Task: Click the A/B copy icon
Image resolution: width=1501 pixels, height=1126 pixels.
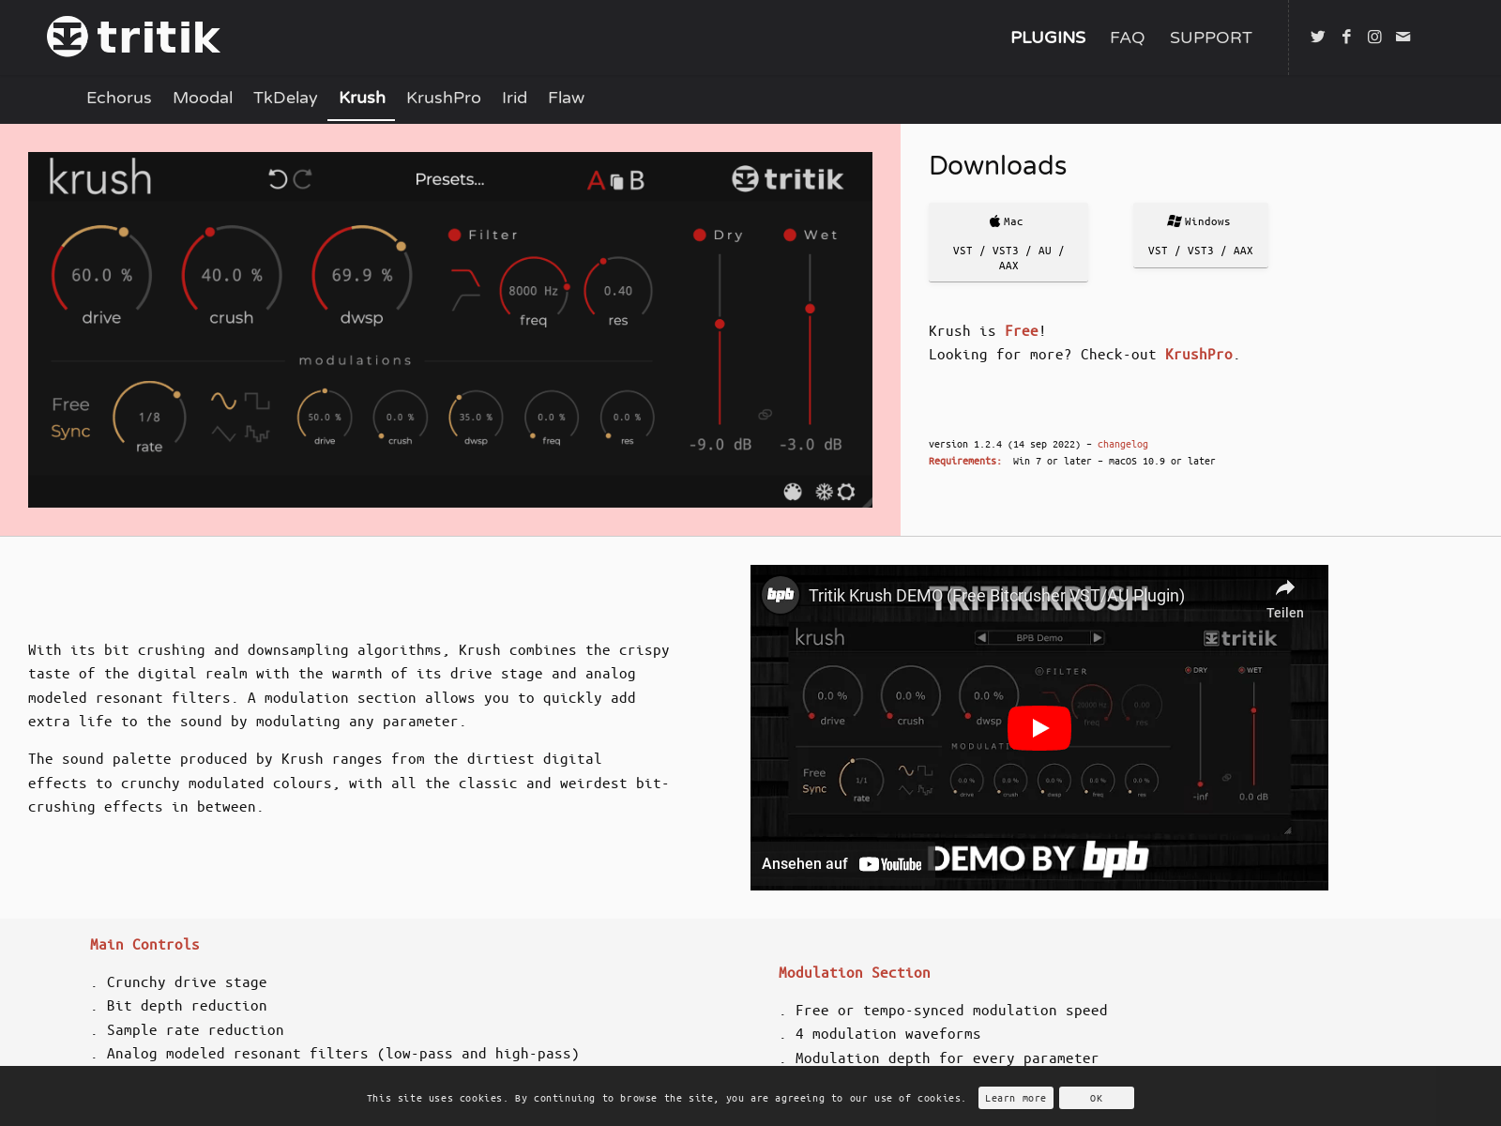Action: coord(616,181)
